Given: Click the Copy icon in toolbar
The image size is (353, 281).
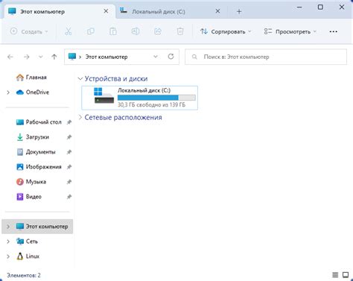Looking at the screenshot, I should pos(91,31).
